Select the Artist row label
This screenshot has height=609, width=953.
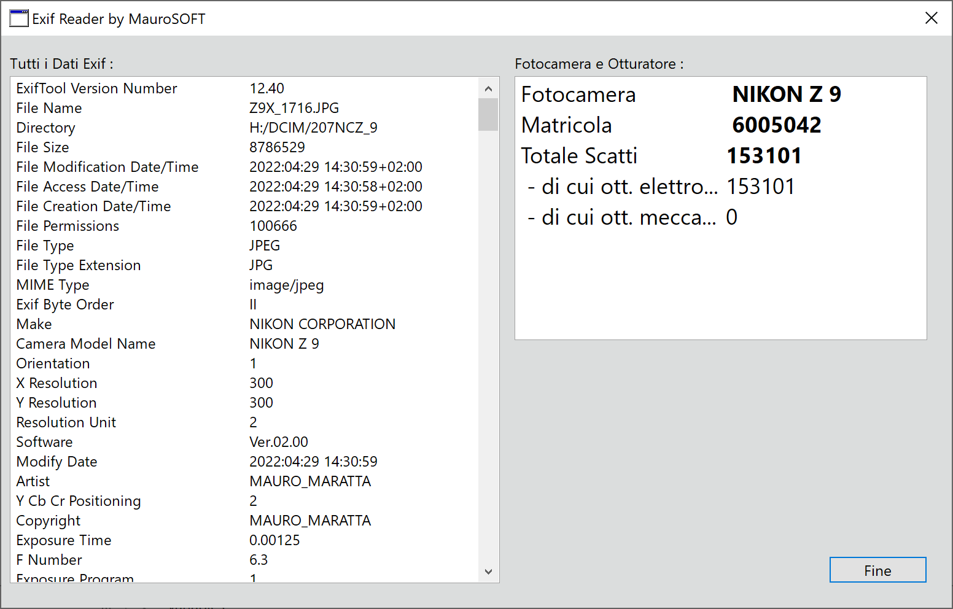pos(33,481)
